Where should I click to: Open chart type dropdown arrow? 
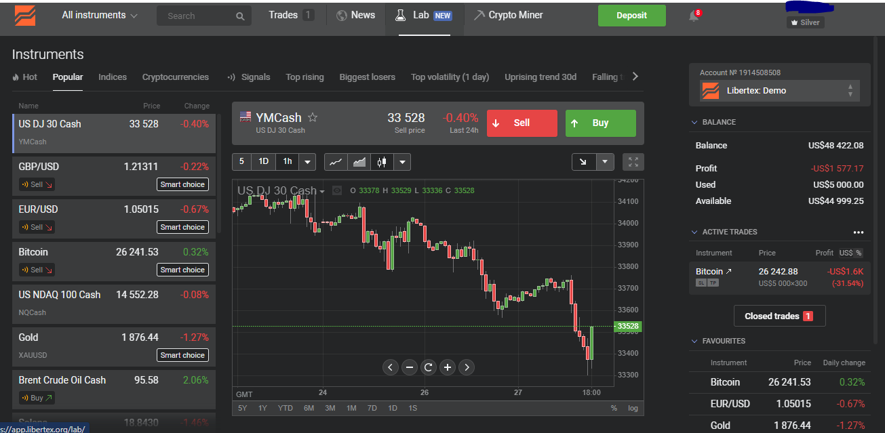[x=403, y=162]
